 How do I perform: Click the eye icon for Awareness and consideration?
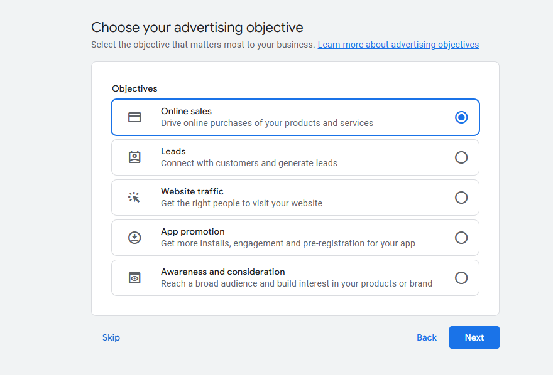(x=134, y=278)
